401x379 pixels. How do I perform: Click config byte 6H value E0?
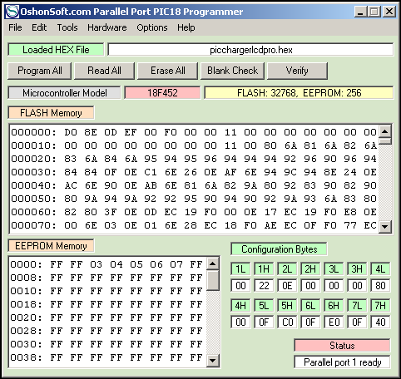tap(334, 322)
